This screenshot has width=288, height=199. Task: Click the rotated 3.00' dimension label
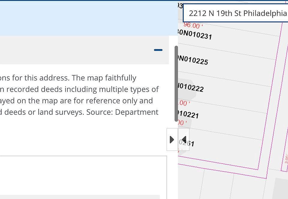pos(286,158)
